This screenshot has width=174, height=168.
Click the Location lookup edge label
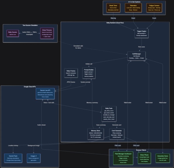(x=13, y=145)
